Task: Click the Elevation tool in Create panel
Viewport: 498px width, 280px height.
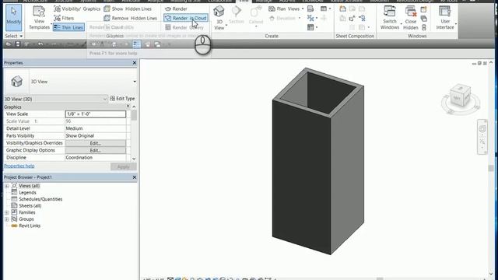Action: (x=285, y=18)
